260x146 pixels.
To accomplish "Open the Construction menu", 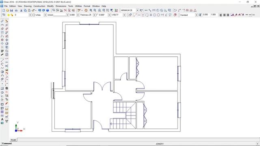I will click(x=39, y=6).
